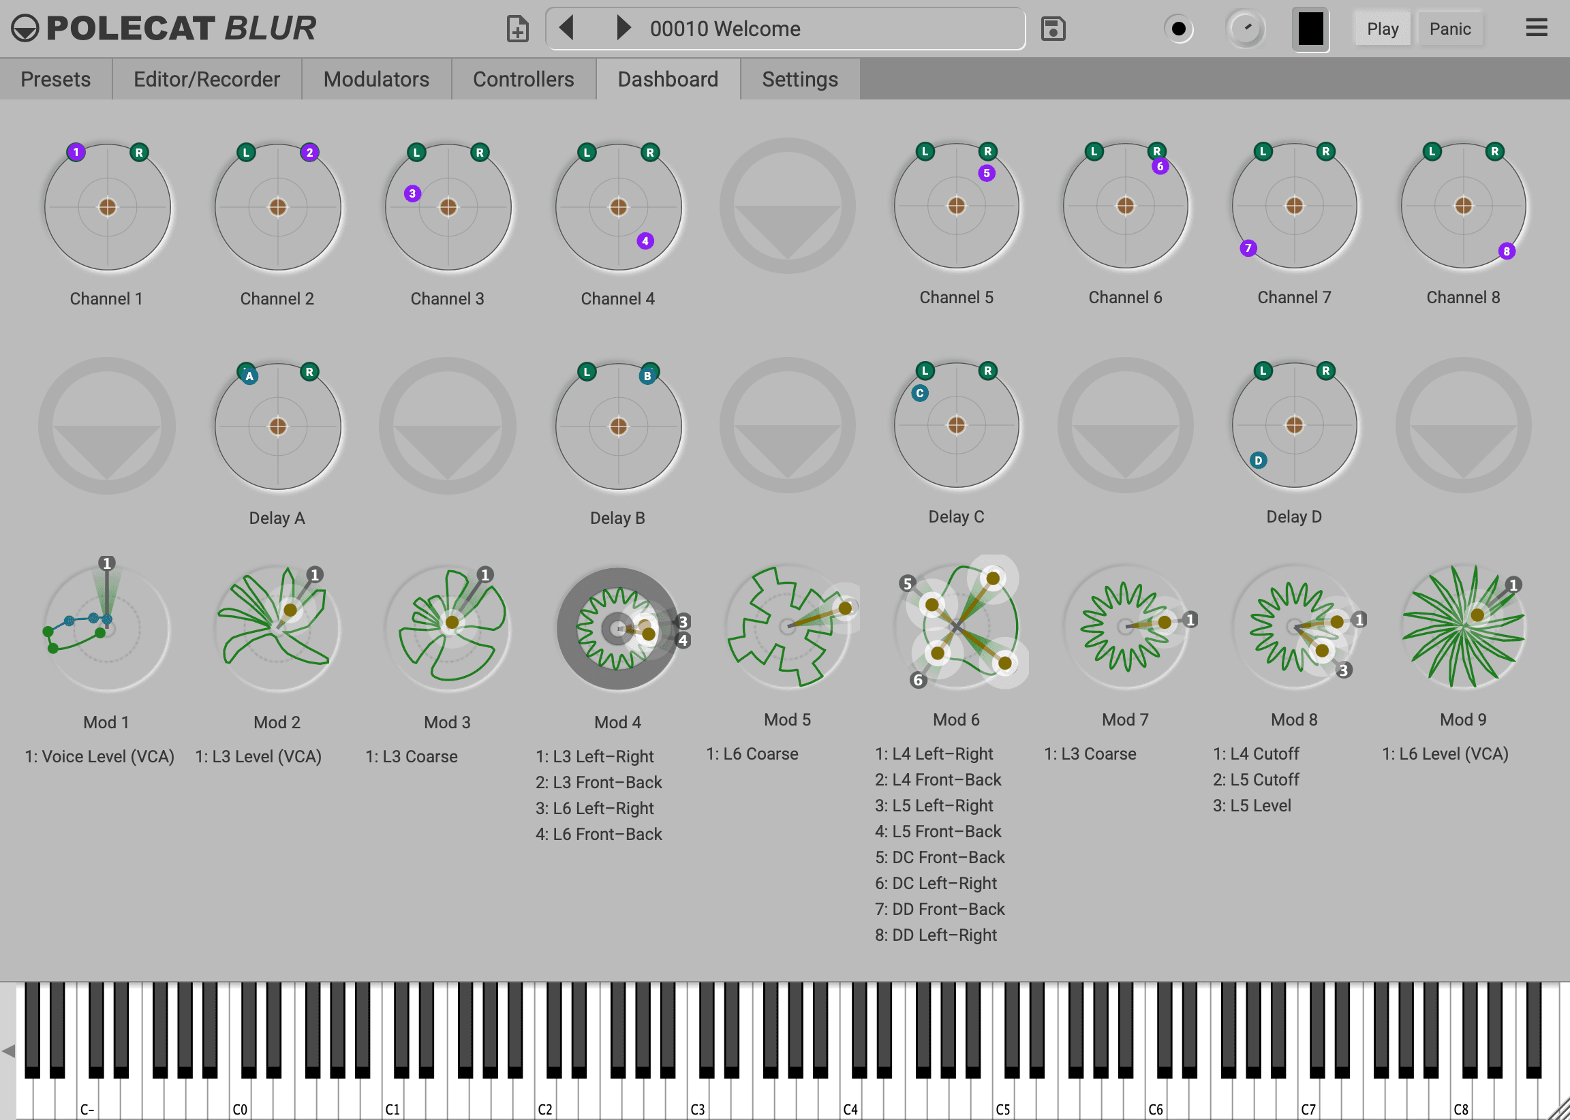This screenshot has height=1120, width=1570.
Task: Select purple marker 3 on Channel 3
Action: tap(412, 193)
